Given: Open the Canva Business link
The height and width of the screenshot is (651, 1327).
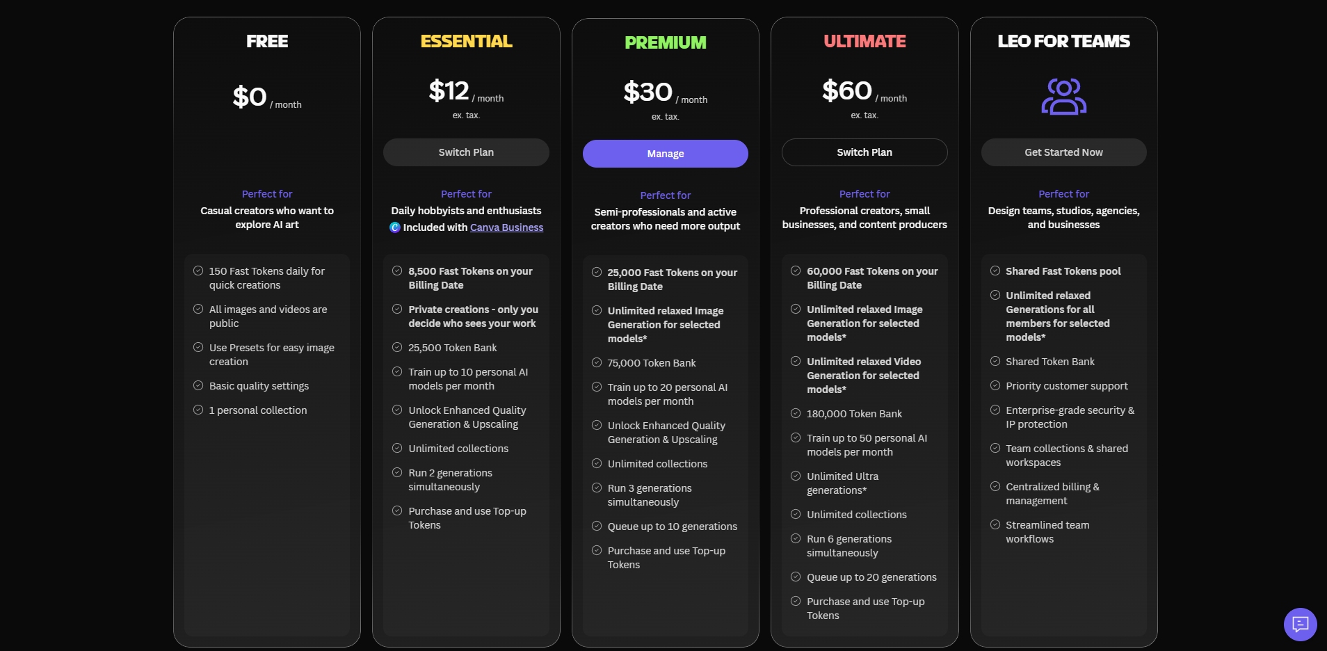Looking at the screenshot, I should coord(506,227).
